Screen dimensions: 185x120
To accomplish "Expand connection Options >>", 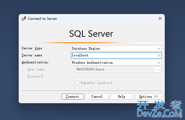I will (x=148, y=96).
